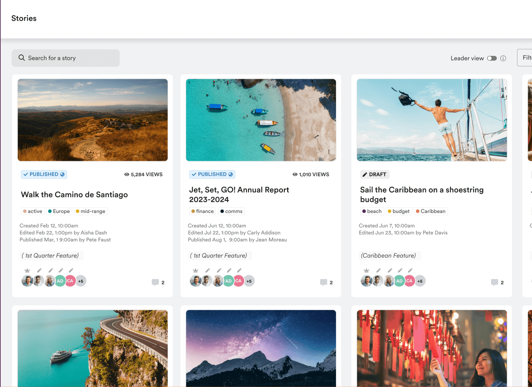Viewport: 532px width, 387px height.
Task: Click CA avatar on Sail the Caribbean card
Action: [409, 281]
